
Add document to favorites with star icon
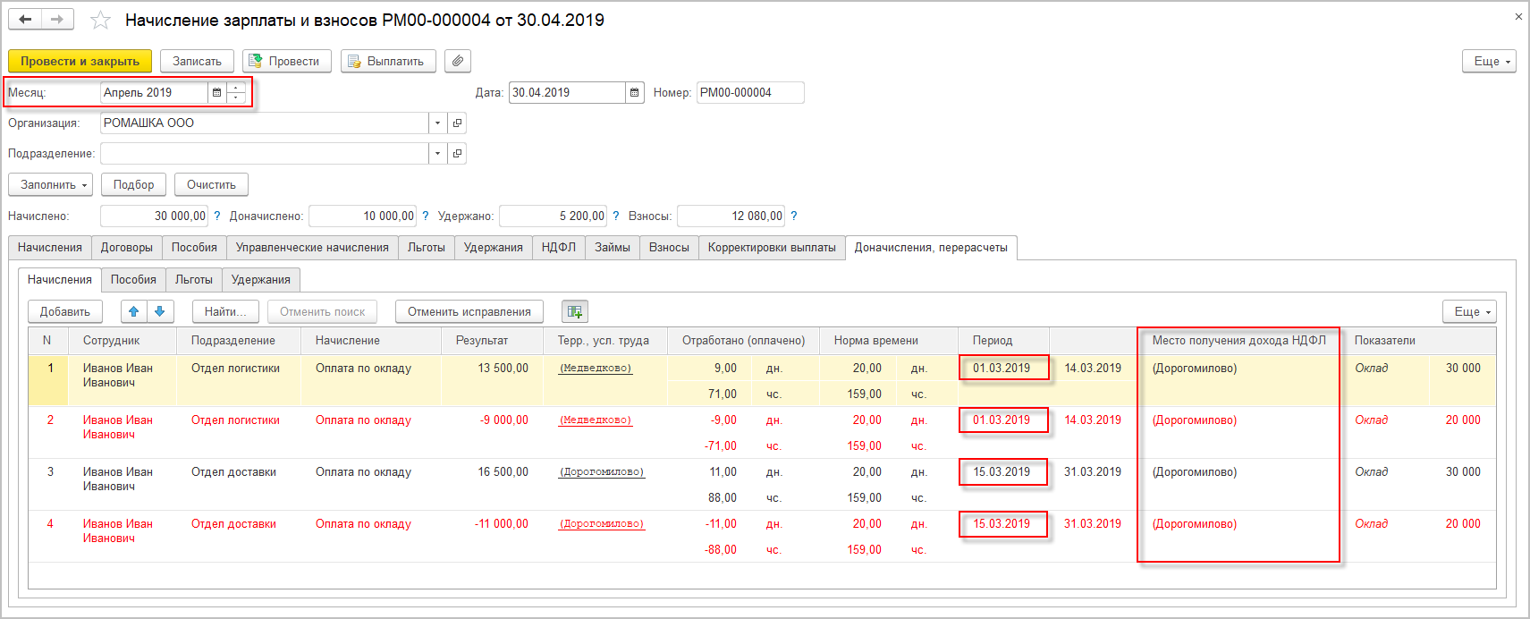tap(100, 21)
